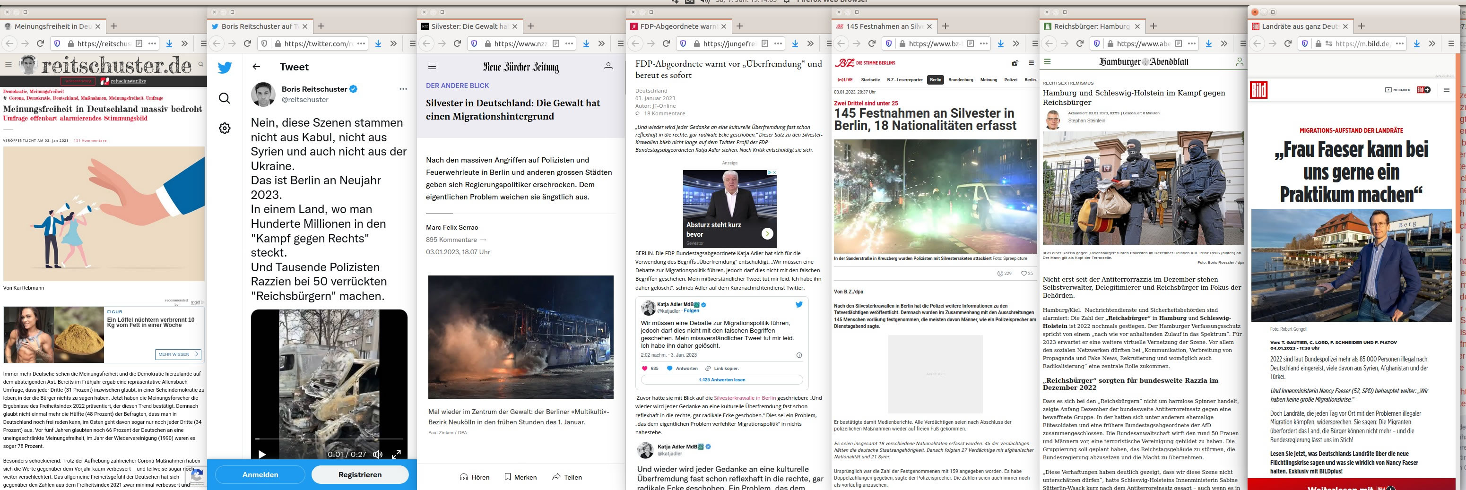Select the Silvester: Die Gewalt tab
The height and width of the screenshot is (490, 1466).
click(469, 26)
